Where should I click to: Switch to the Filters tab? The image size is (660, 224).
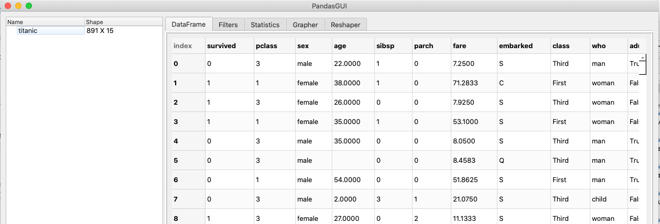click(x=228, y=25)
